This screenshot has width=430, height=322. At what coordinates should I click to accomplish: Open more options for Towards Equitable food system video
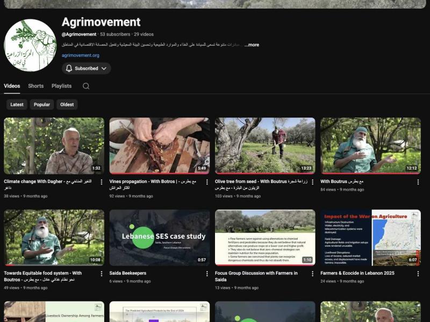coord(101,274)
